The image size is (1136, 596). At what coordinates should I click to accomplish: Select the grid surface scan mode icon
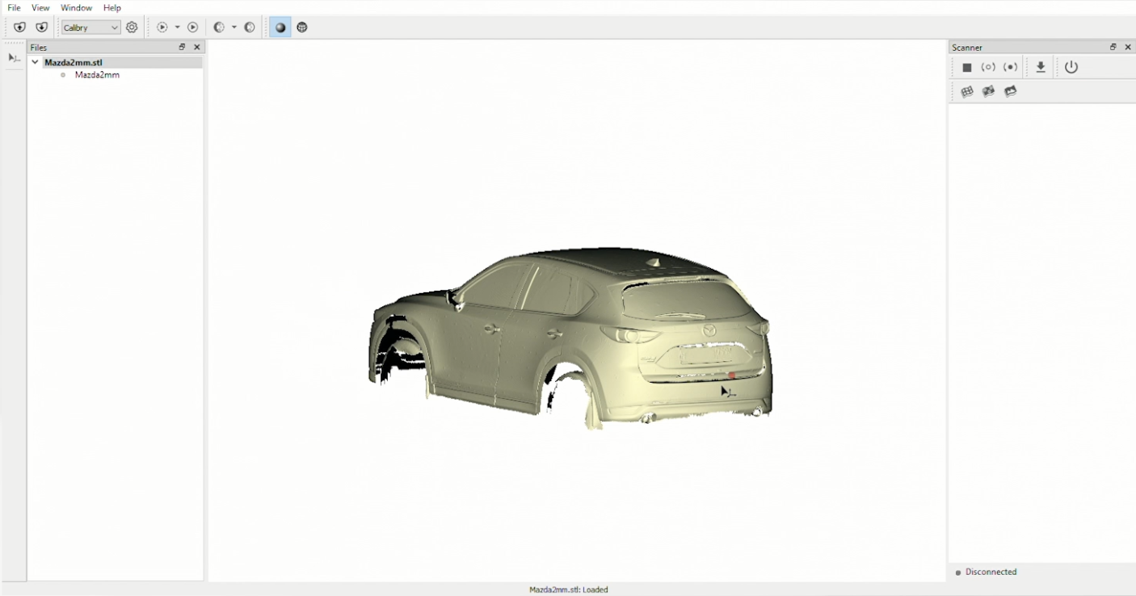click(x=966, y=92)
